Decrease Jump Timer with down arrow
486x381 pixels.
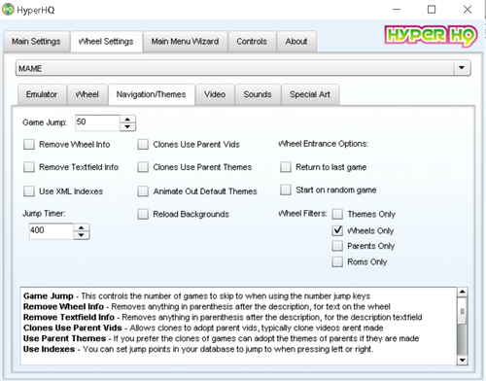[82, 235]
